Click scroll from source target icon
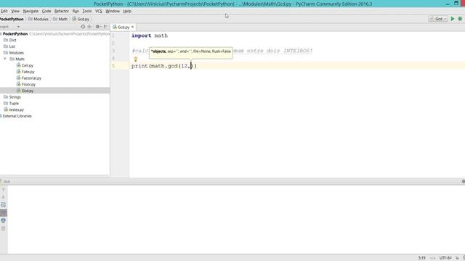 coord(83,27)
